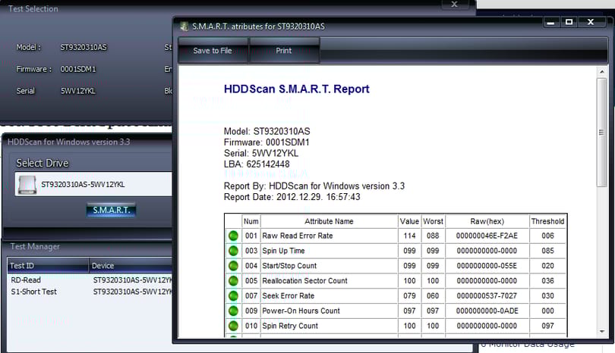The height and width of the screenshot is (353, 615).
Task: Click Spin Retry Count attribute name
Action: [290, 326]
